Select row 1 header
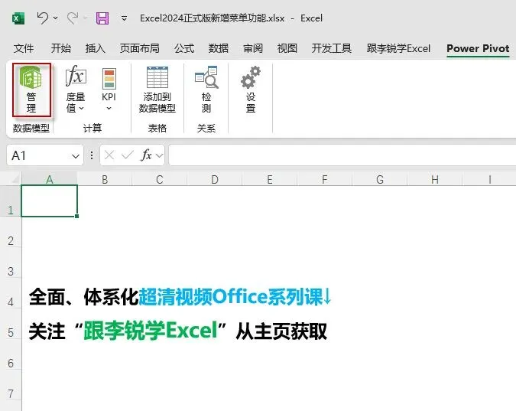The image size is (516, 411). [x=11, y=201]
